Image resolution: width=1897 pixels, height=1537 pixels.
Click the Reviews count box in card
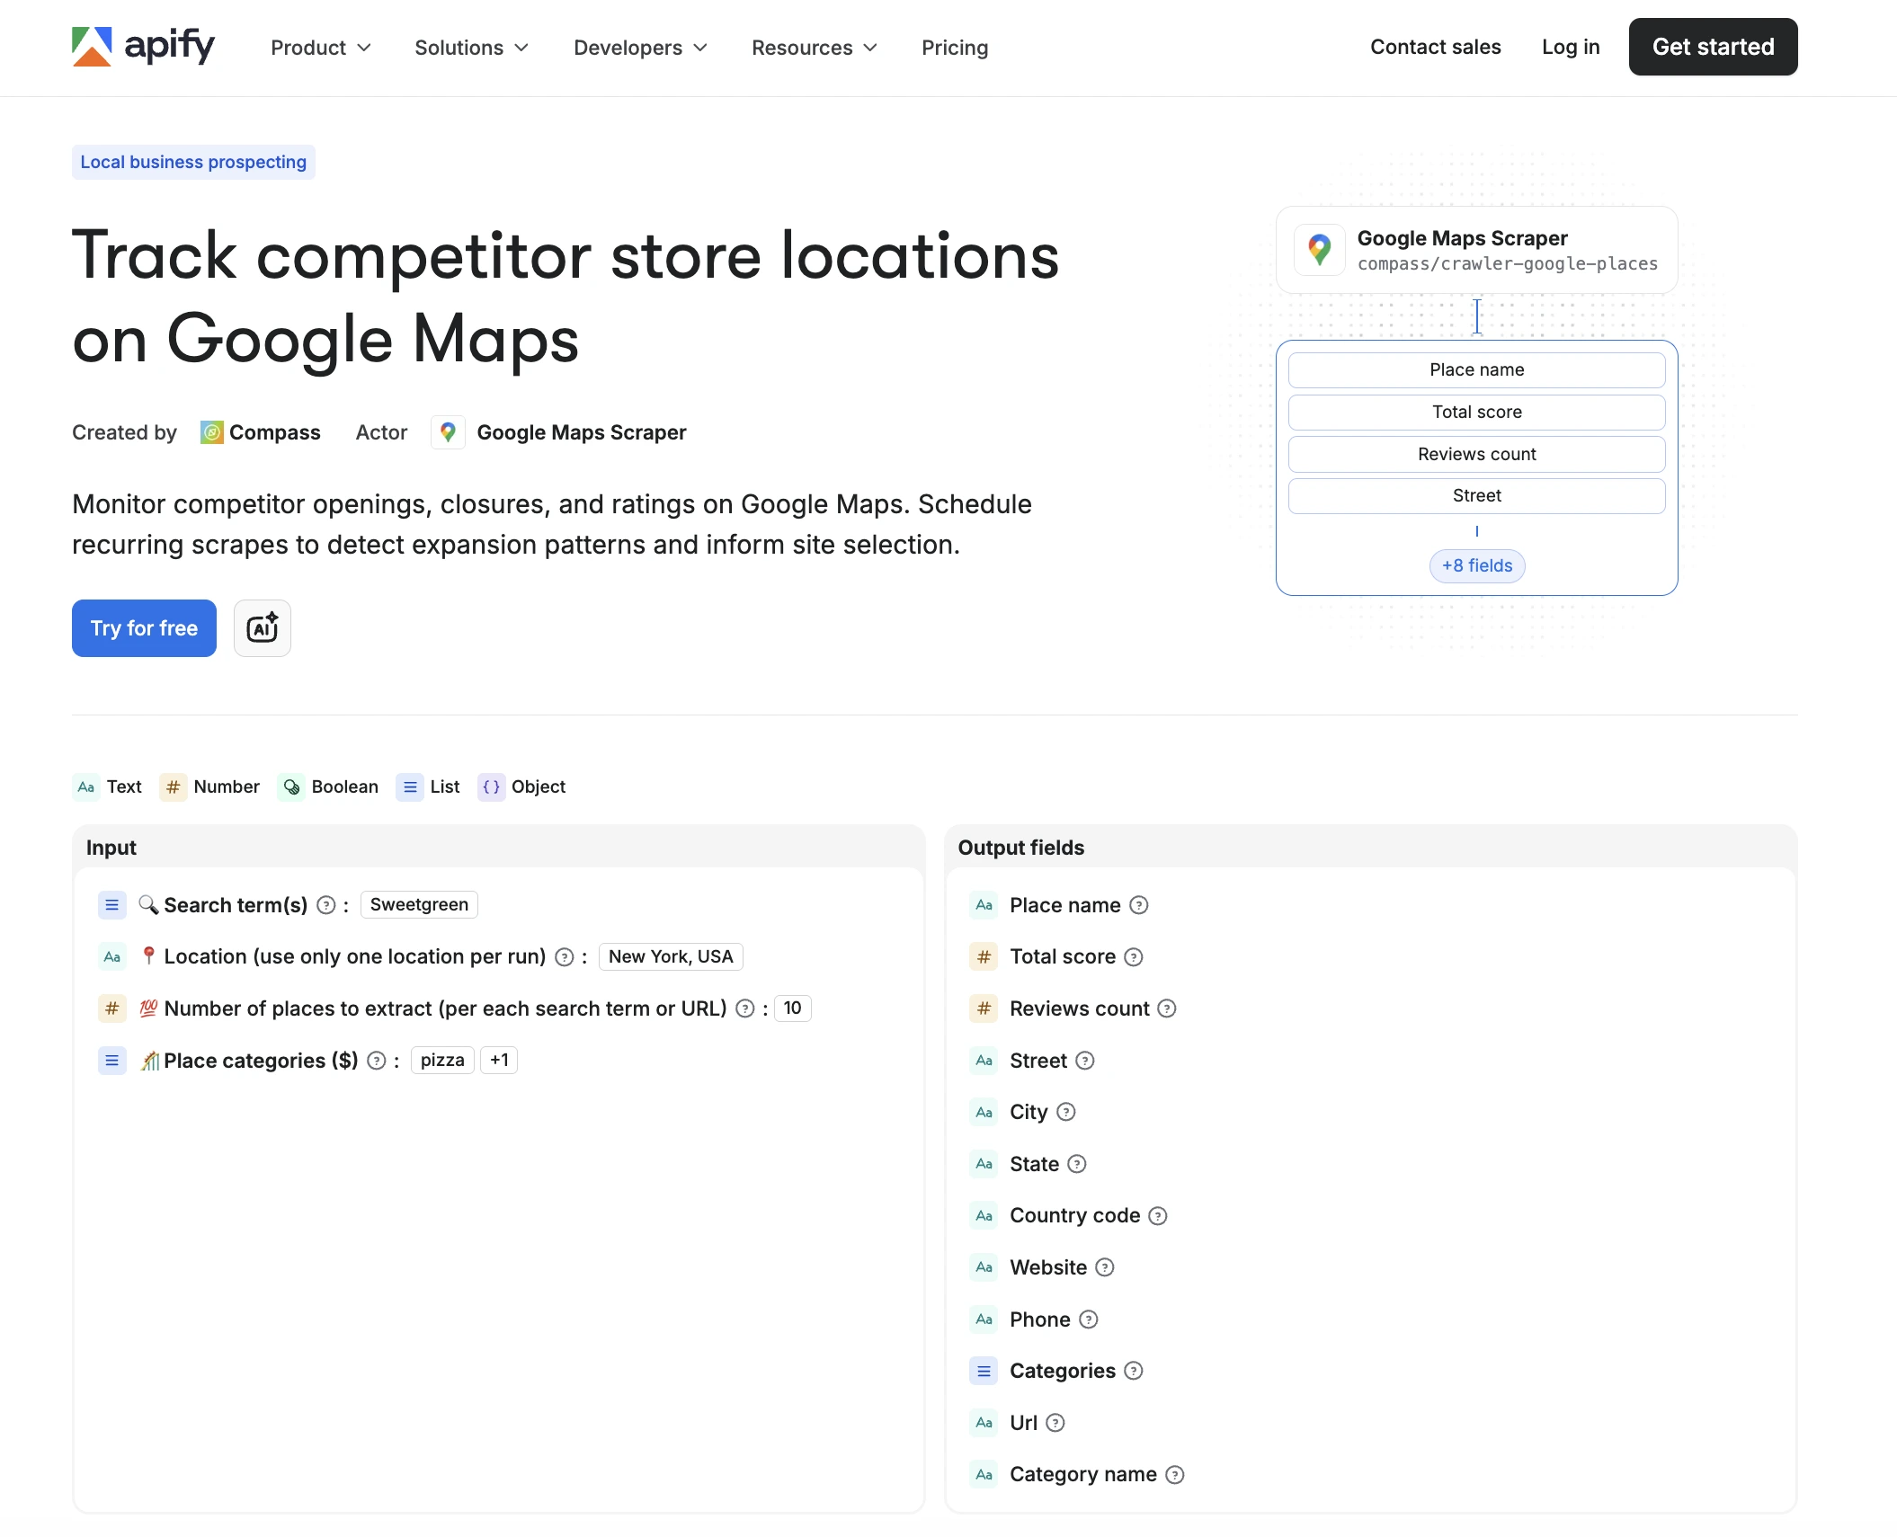[x=1476, y=455]
